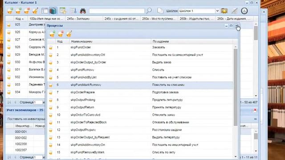Screen dimensions: 285x160
Task: Click red X icon in Учет экземпляров header
Action: coord(254,110)
